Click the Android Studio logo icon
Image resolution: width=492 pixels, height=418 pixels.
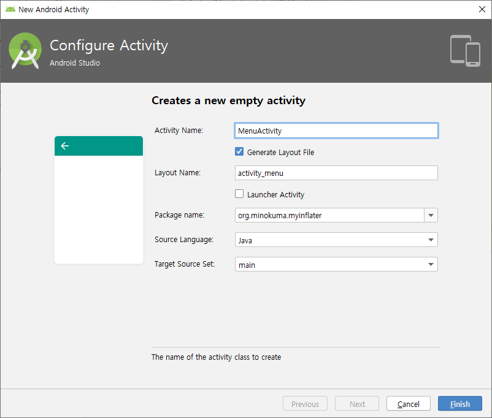coord(25,50)
